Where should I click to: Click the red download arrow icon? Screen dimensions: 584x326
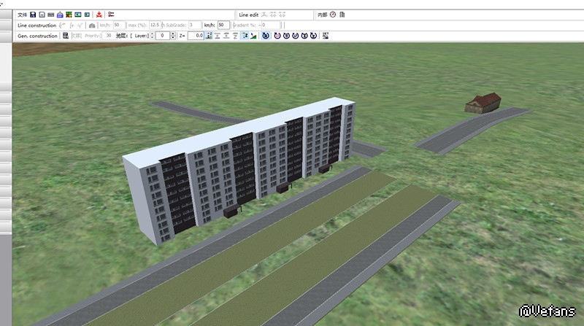(98, 15)
